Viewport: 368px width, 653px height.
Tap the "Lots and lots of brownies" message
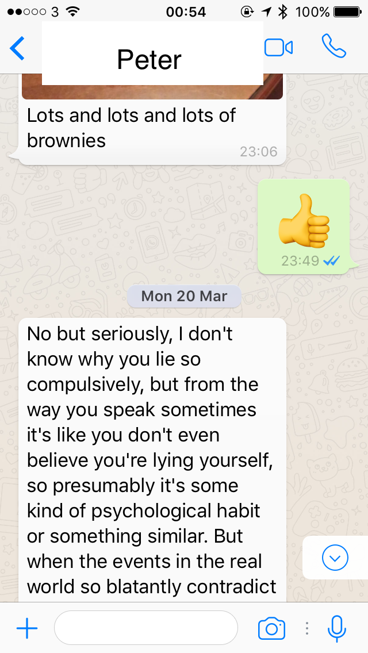point(131,128)
